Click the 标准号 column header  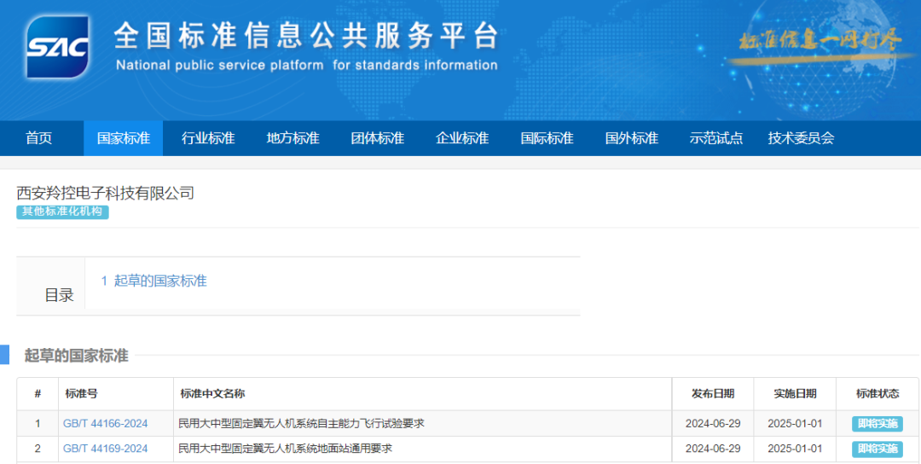pyautogui.click(x=82, y=393)
